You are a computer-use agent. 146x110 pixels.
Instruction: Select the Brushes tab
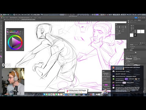pos(131,50)
